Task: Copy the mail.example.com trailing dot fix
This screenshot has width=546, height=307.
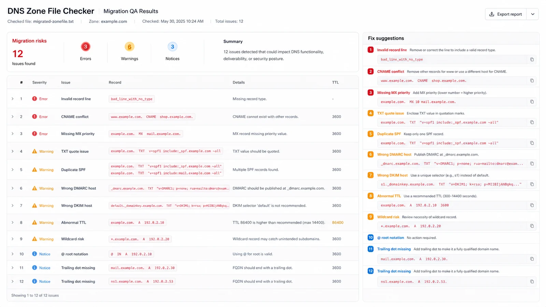Action: 532,259
